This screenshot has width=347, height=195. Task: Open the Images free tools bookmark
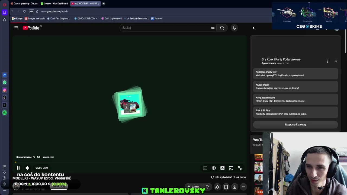pyautogui.click(x=35, y=18)
